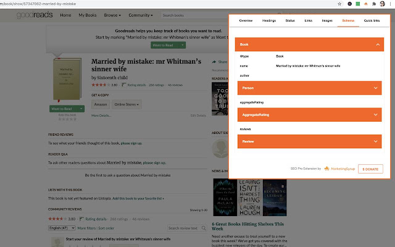Open the dark circular extension icon
395x247 pixels.
[x=350, y=4]
